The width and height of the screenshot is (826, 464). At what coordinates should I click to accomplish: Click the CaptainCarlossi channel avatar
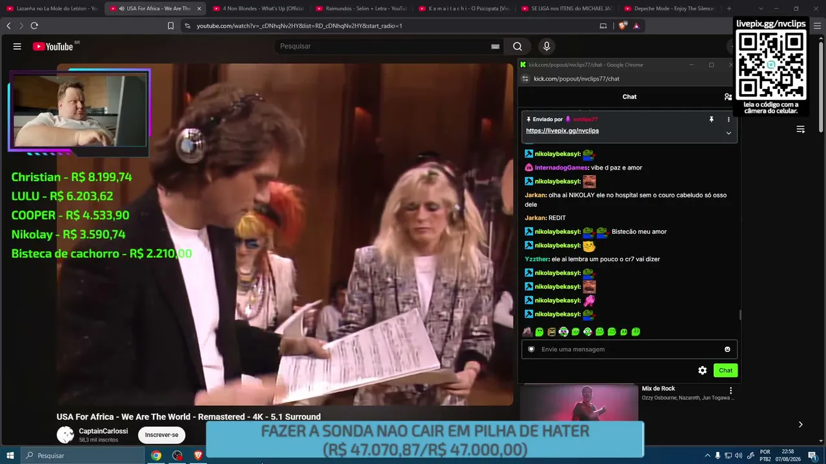(x=65, y=435)
